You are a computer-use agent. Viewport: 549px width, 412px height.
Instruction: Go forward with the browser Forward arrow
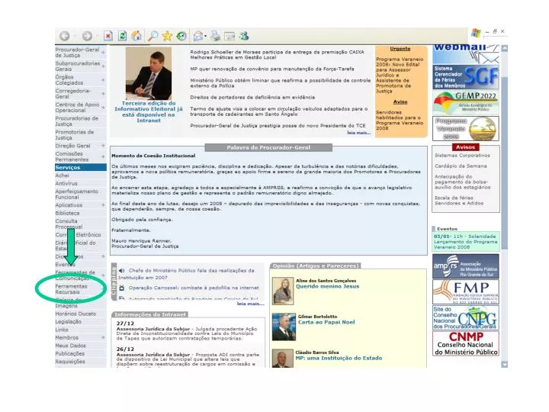click(87, 36)
